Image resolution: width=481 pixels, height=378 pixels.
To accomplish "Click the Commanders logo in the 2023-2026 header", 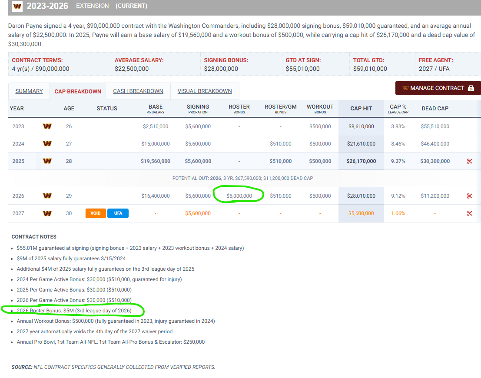I will 17,6.
